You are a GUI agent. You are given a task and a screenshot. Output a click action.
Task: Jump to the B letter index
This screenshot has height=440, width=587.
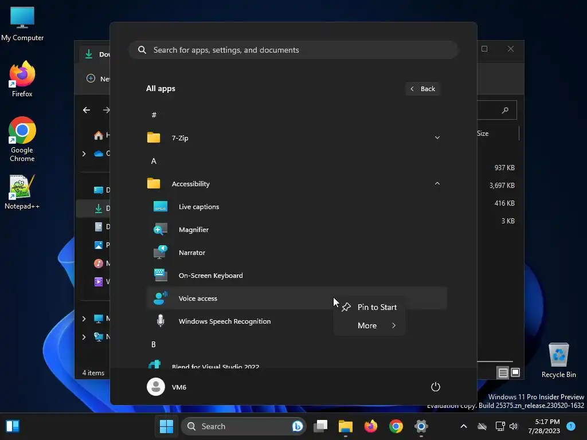tap(154, 344)
